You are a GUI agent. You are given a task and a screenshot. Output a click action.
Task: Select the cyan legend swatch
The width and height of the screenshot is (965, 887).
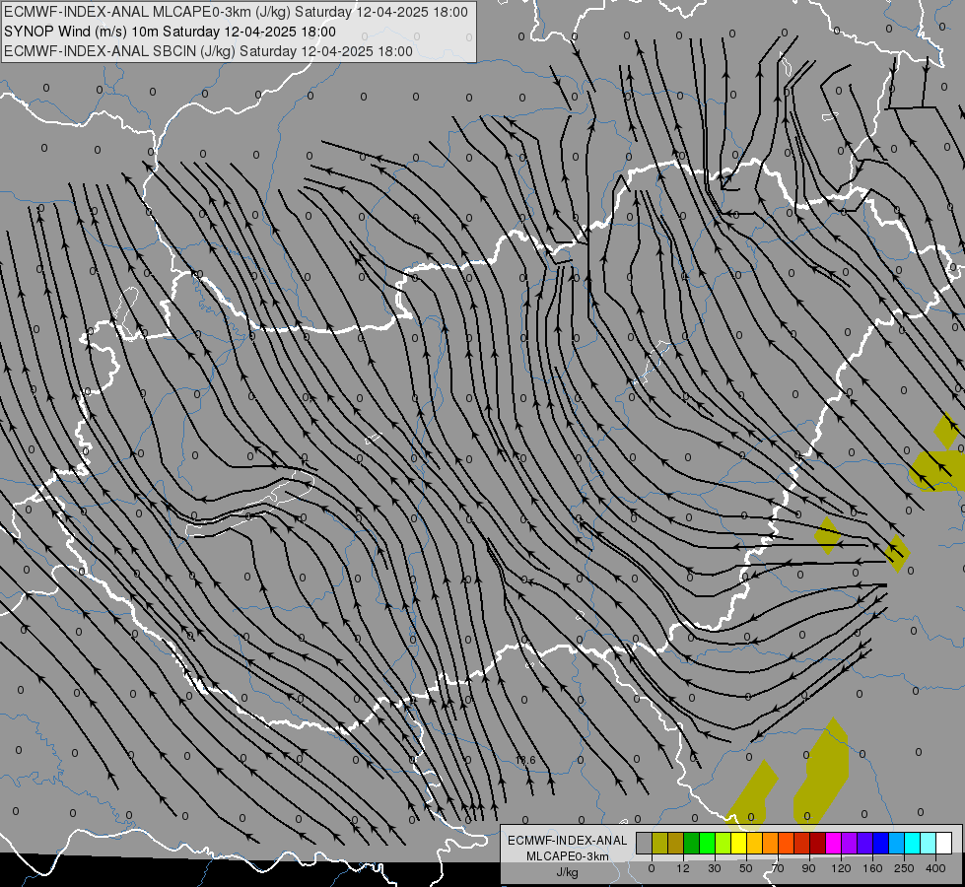coord(912,843)
